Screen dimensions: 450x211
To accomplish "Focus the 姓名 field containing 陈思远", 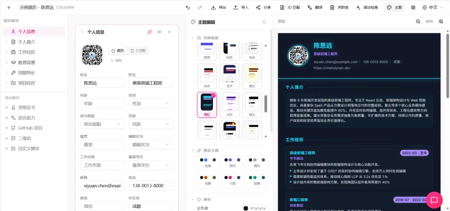I will (102, 83).
